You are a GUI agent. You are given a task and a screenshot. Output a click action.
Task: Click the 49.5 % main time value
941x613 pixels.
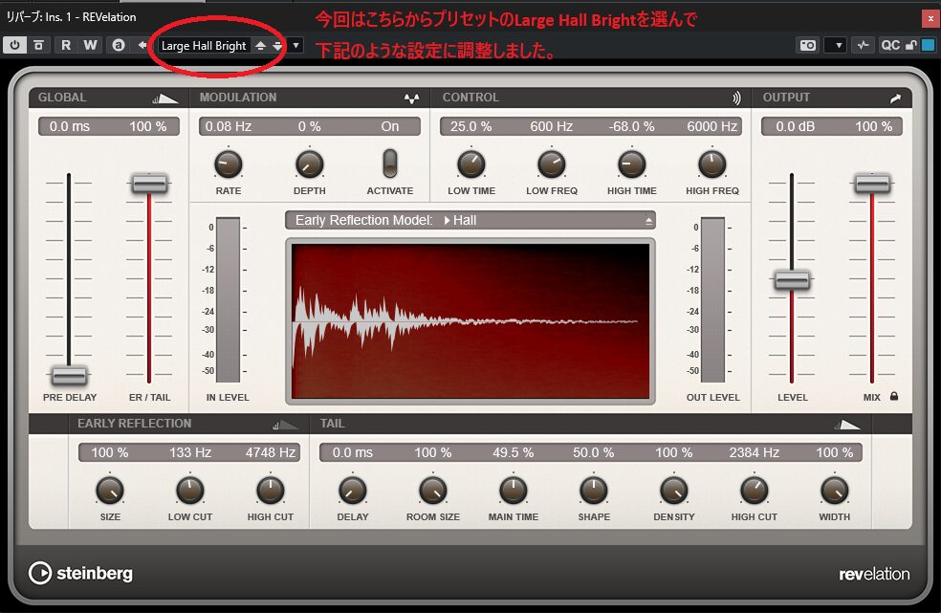(x=514, y=452)
